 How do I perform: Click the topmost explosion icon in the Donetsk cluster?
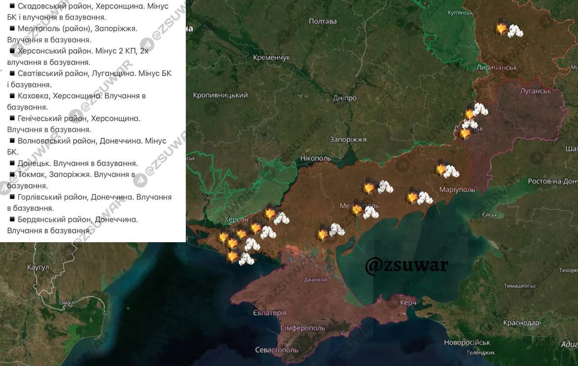click(x=471, y=113)
